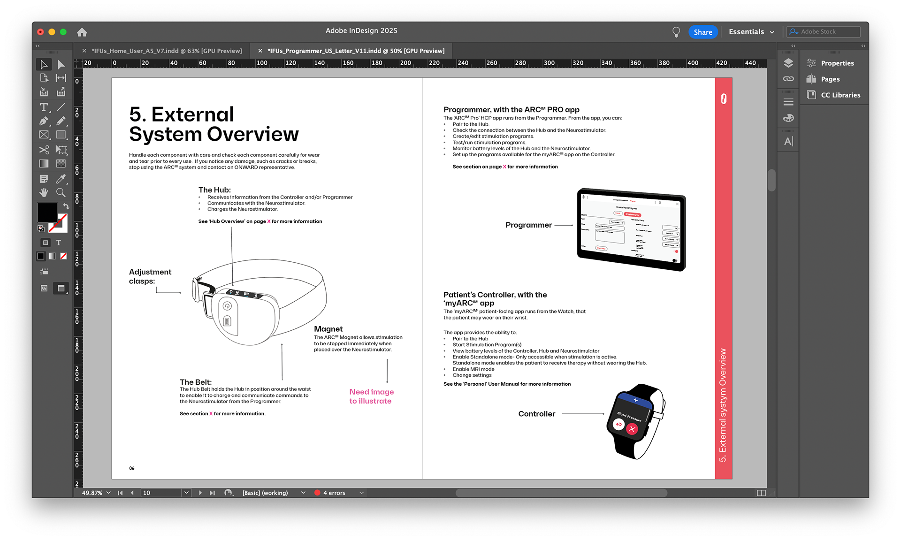The height and width of the screenshot is (540, 901).
Task: Expand the 4 errors preflight menu
Action: click(x=361, y=493)
